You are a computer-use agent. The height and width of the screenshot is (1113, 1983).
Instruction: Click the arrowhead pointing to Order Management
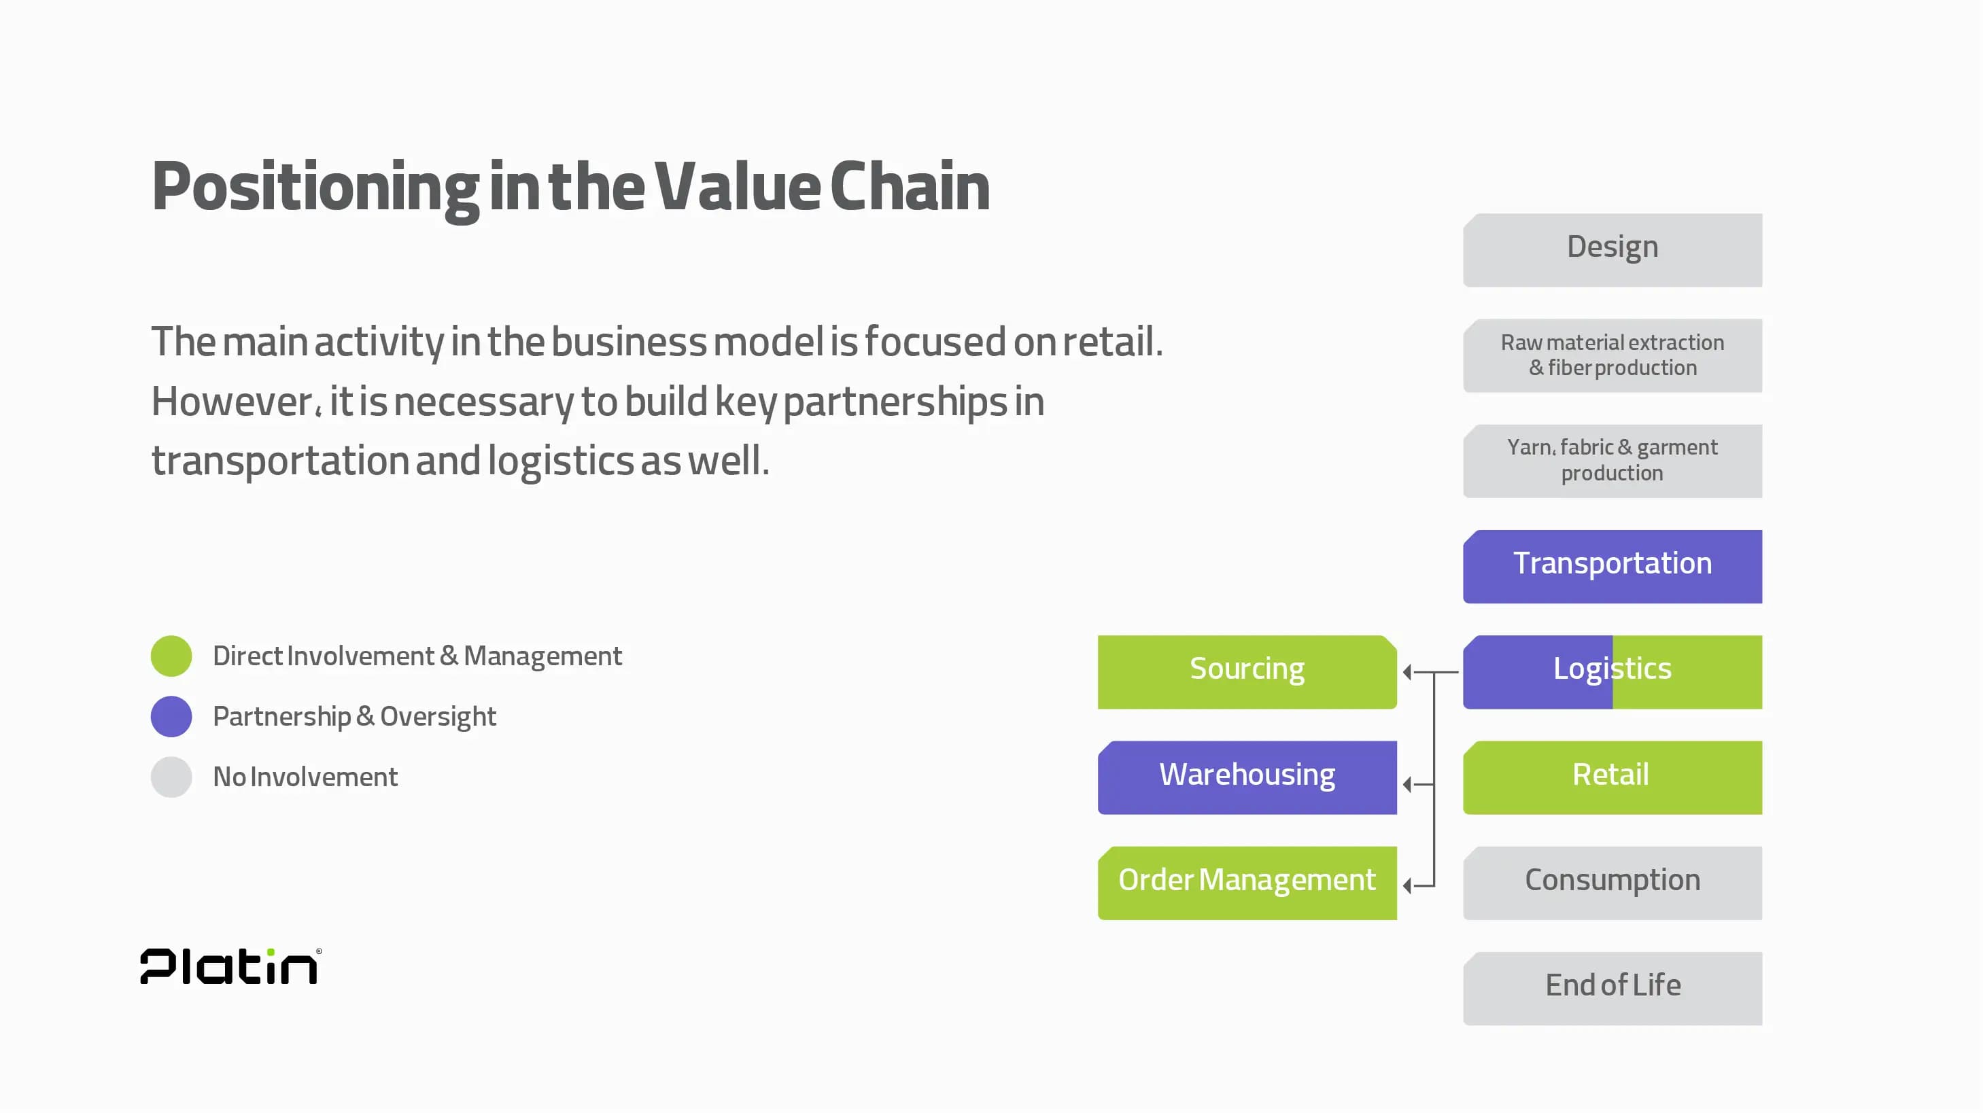pos(1407,886)
